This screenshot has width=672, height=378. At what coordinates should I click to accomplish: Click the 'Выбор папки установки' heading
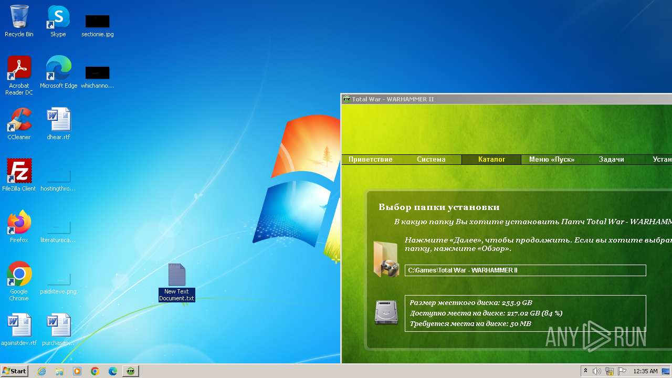coord(439,207)
